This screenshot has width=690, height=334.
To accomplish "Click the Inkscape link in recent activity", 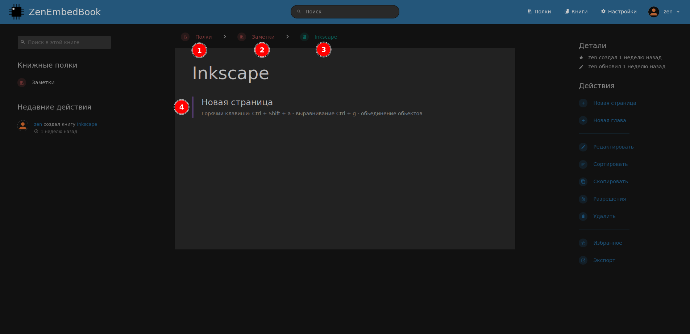I will [x=87, y=124].
